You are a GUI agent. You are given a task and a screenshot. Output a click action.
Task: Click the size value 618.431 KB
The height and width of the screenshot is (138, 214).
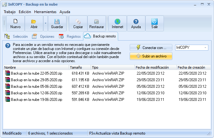pos(81,73)
